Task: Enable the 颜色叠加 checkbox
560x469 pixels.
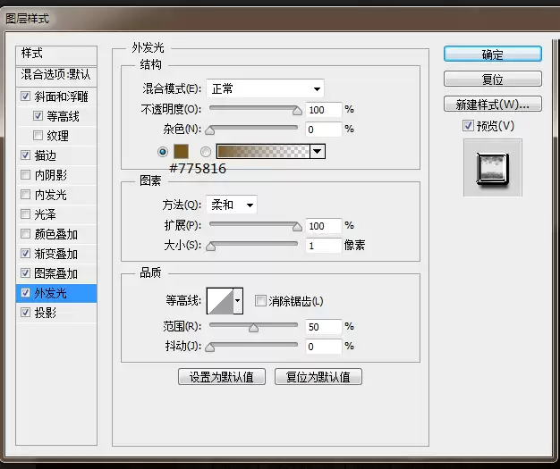Action: tap(25, 234)
